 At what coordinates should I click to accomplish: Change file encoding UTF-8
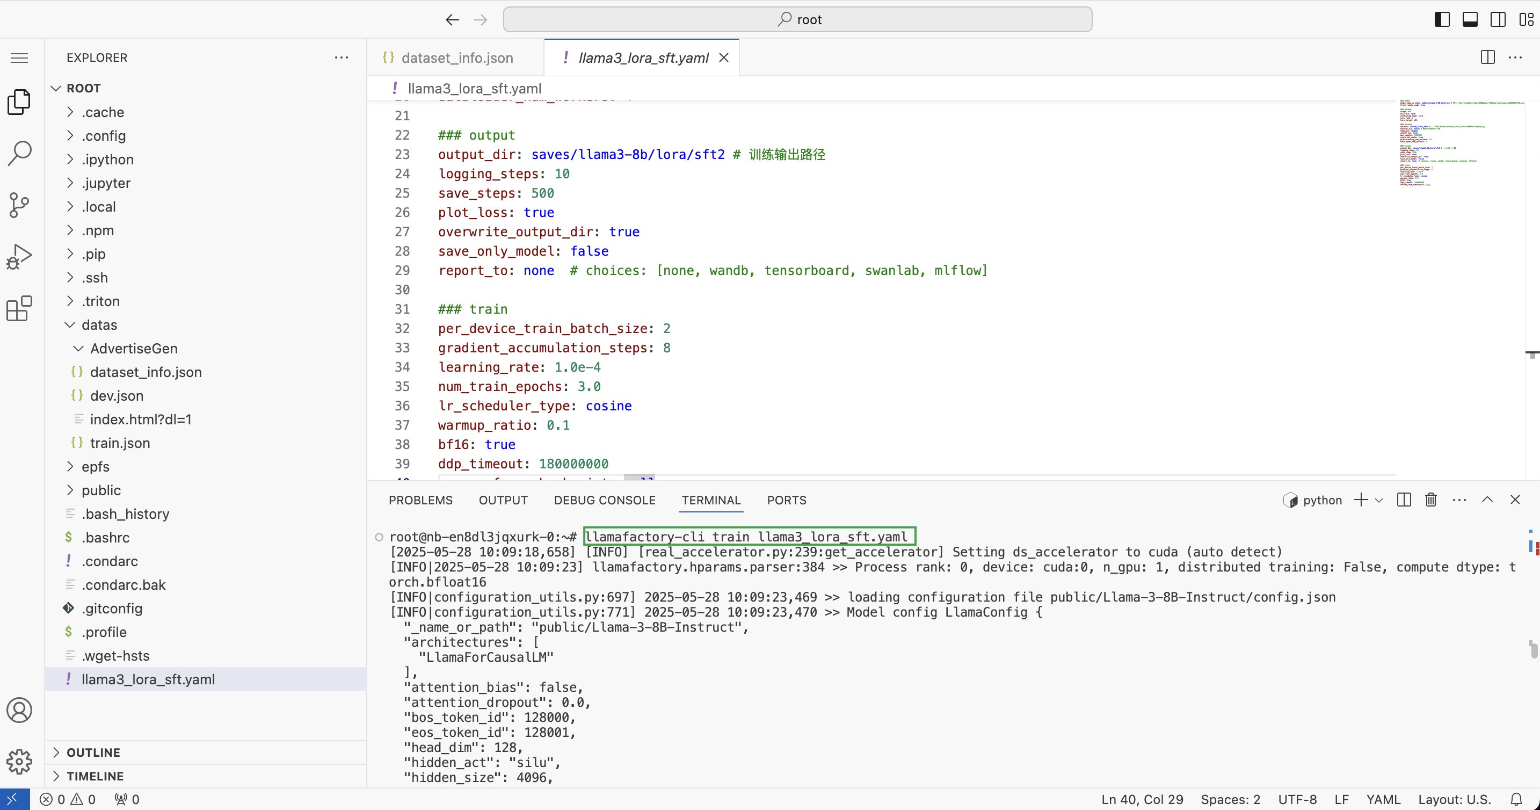[x=1297, y=799]
